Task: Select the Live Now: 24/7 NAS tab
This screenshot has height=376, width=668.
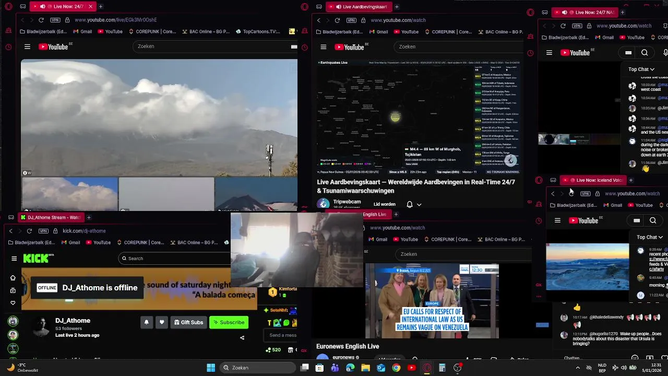Action: pos(584,12)
